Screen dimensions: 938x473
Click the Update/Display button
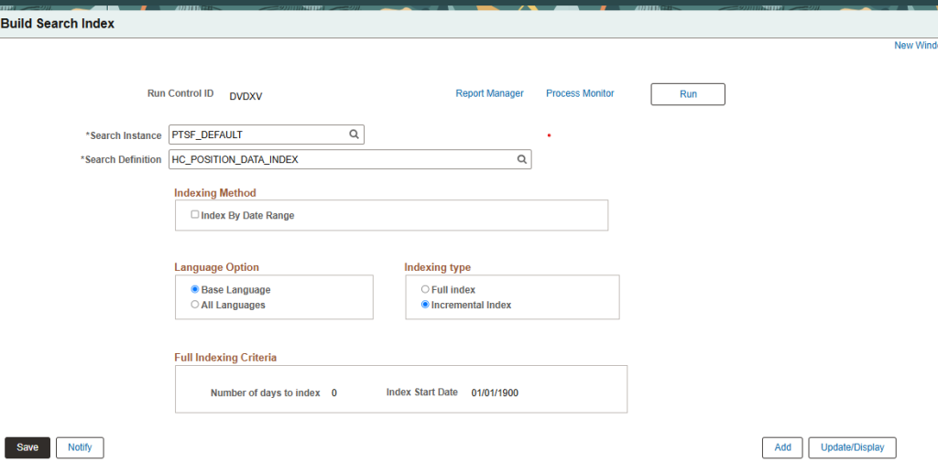pyautogui.click(x=852, y=447)
